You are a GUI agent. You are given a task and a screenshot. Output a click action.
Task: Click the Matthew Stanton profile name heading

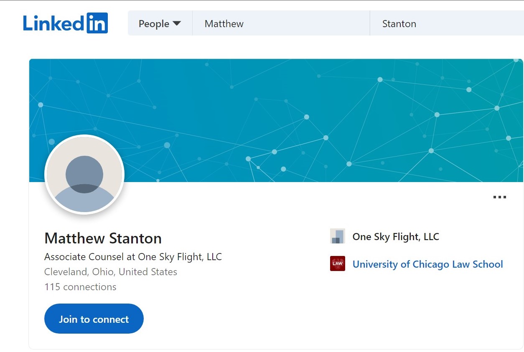coord(103,238)
